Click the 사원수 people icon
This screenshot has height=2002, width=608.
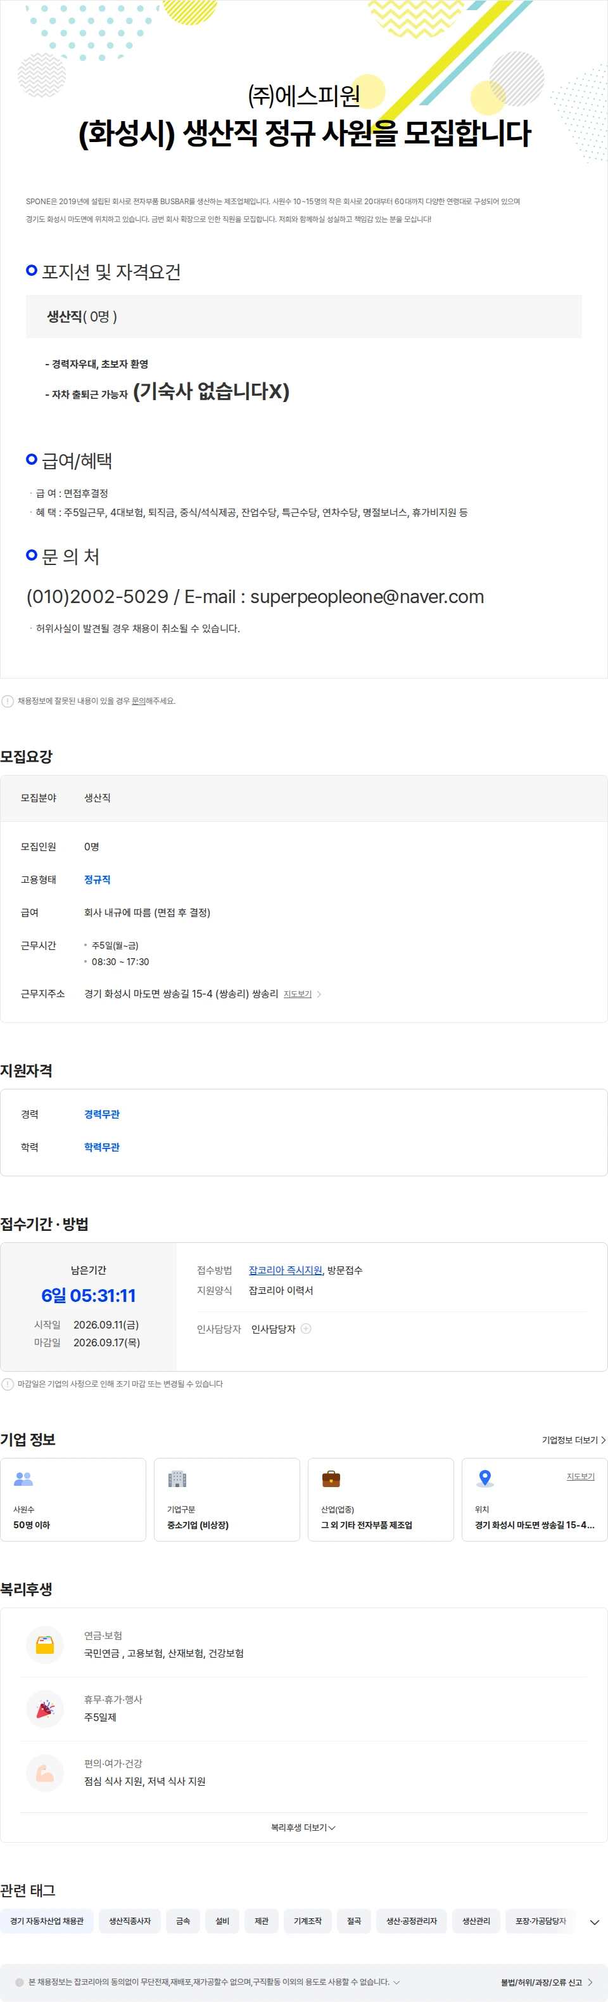point(23,1479)
